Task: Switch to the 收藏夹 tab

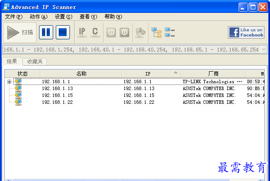Action: pos(35,62)
